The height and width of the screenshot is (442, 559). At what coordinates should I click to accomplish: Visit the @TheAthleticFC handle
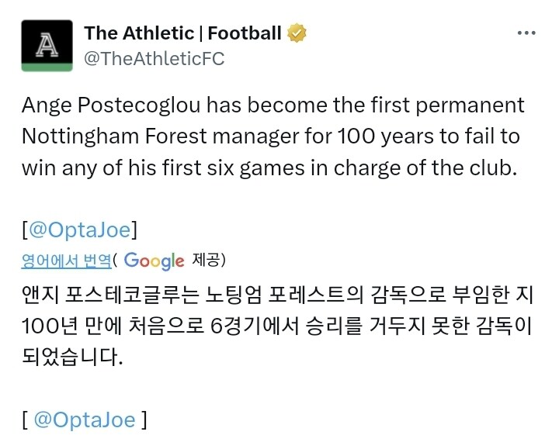[154, 58]
